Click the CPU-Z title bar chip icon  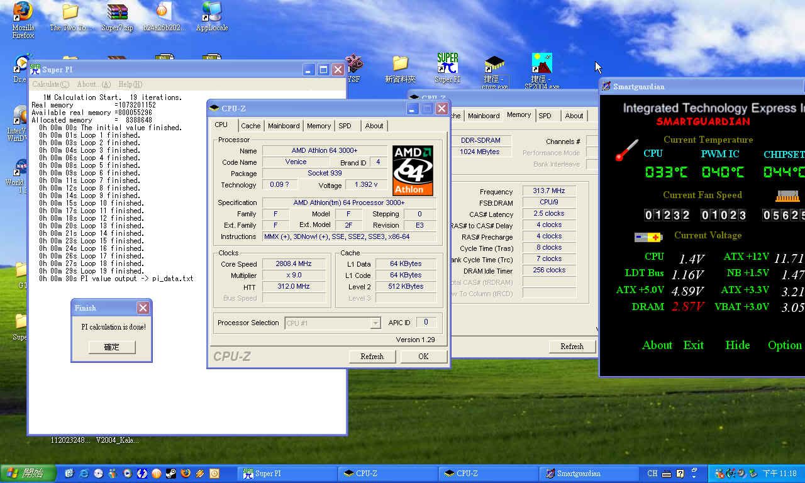tap(214, 109)
